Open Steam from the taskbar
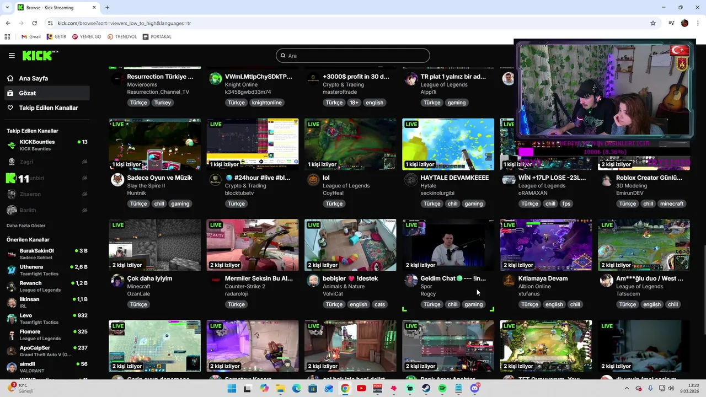The height and width of the screenshot is (397, 706). click(426, 388)
